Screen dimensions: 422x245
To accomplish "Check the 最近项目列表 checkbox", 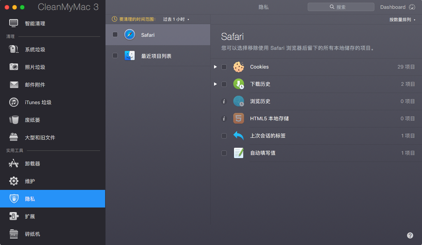I will coord(115,56).
